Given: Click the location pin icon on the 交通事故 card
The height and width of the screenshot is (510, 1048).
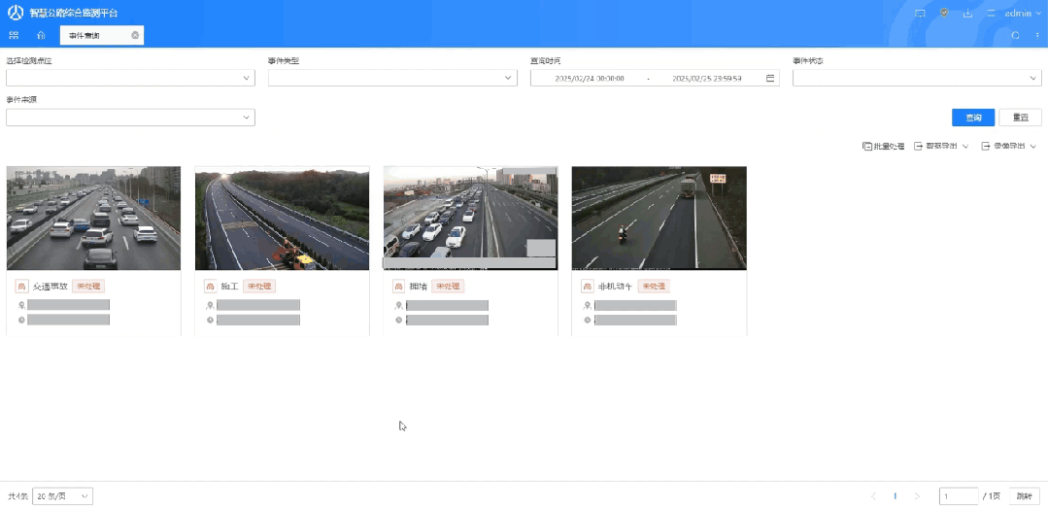Looking at the screenshot, I should 21,305.
